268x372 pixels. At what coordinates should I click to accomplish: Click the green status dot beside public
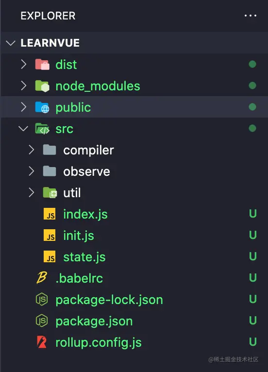252,107
